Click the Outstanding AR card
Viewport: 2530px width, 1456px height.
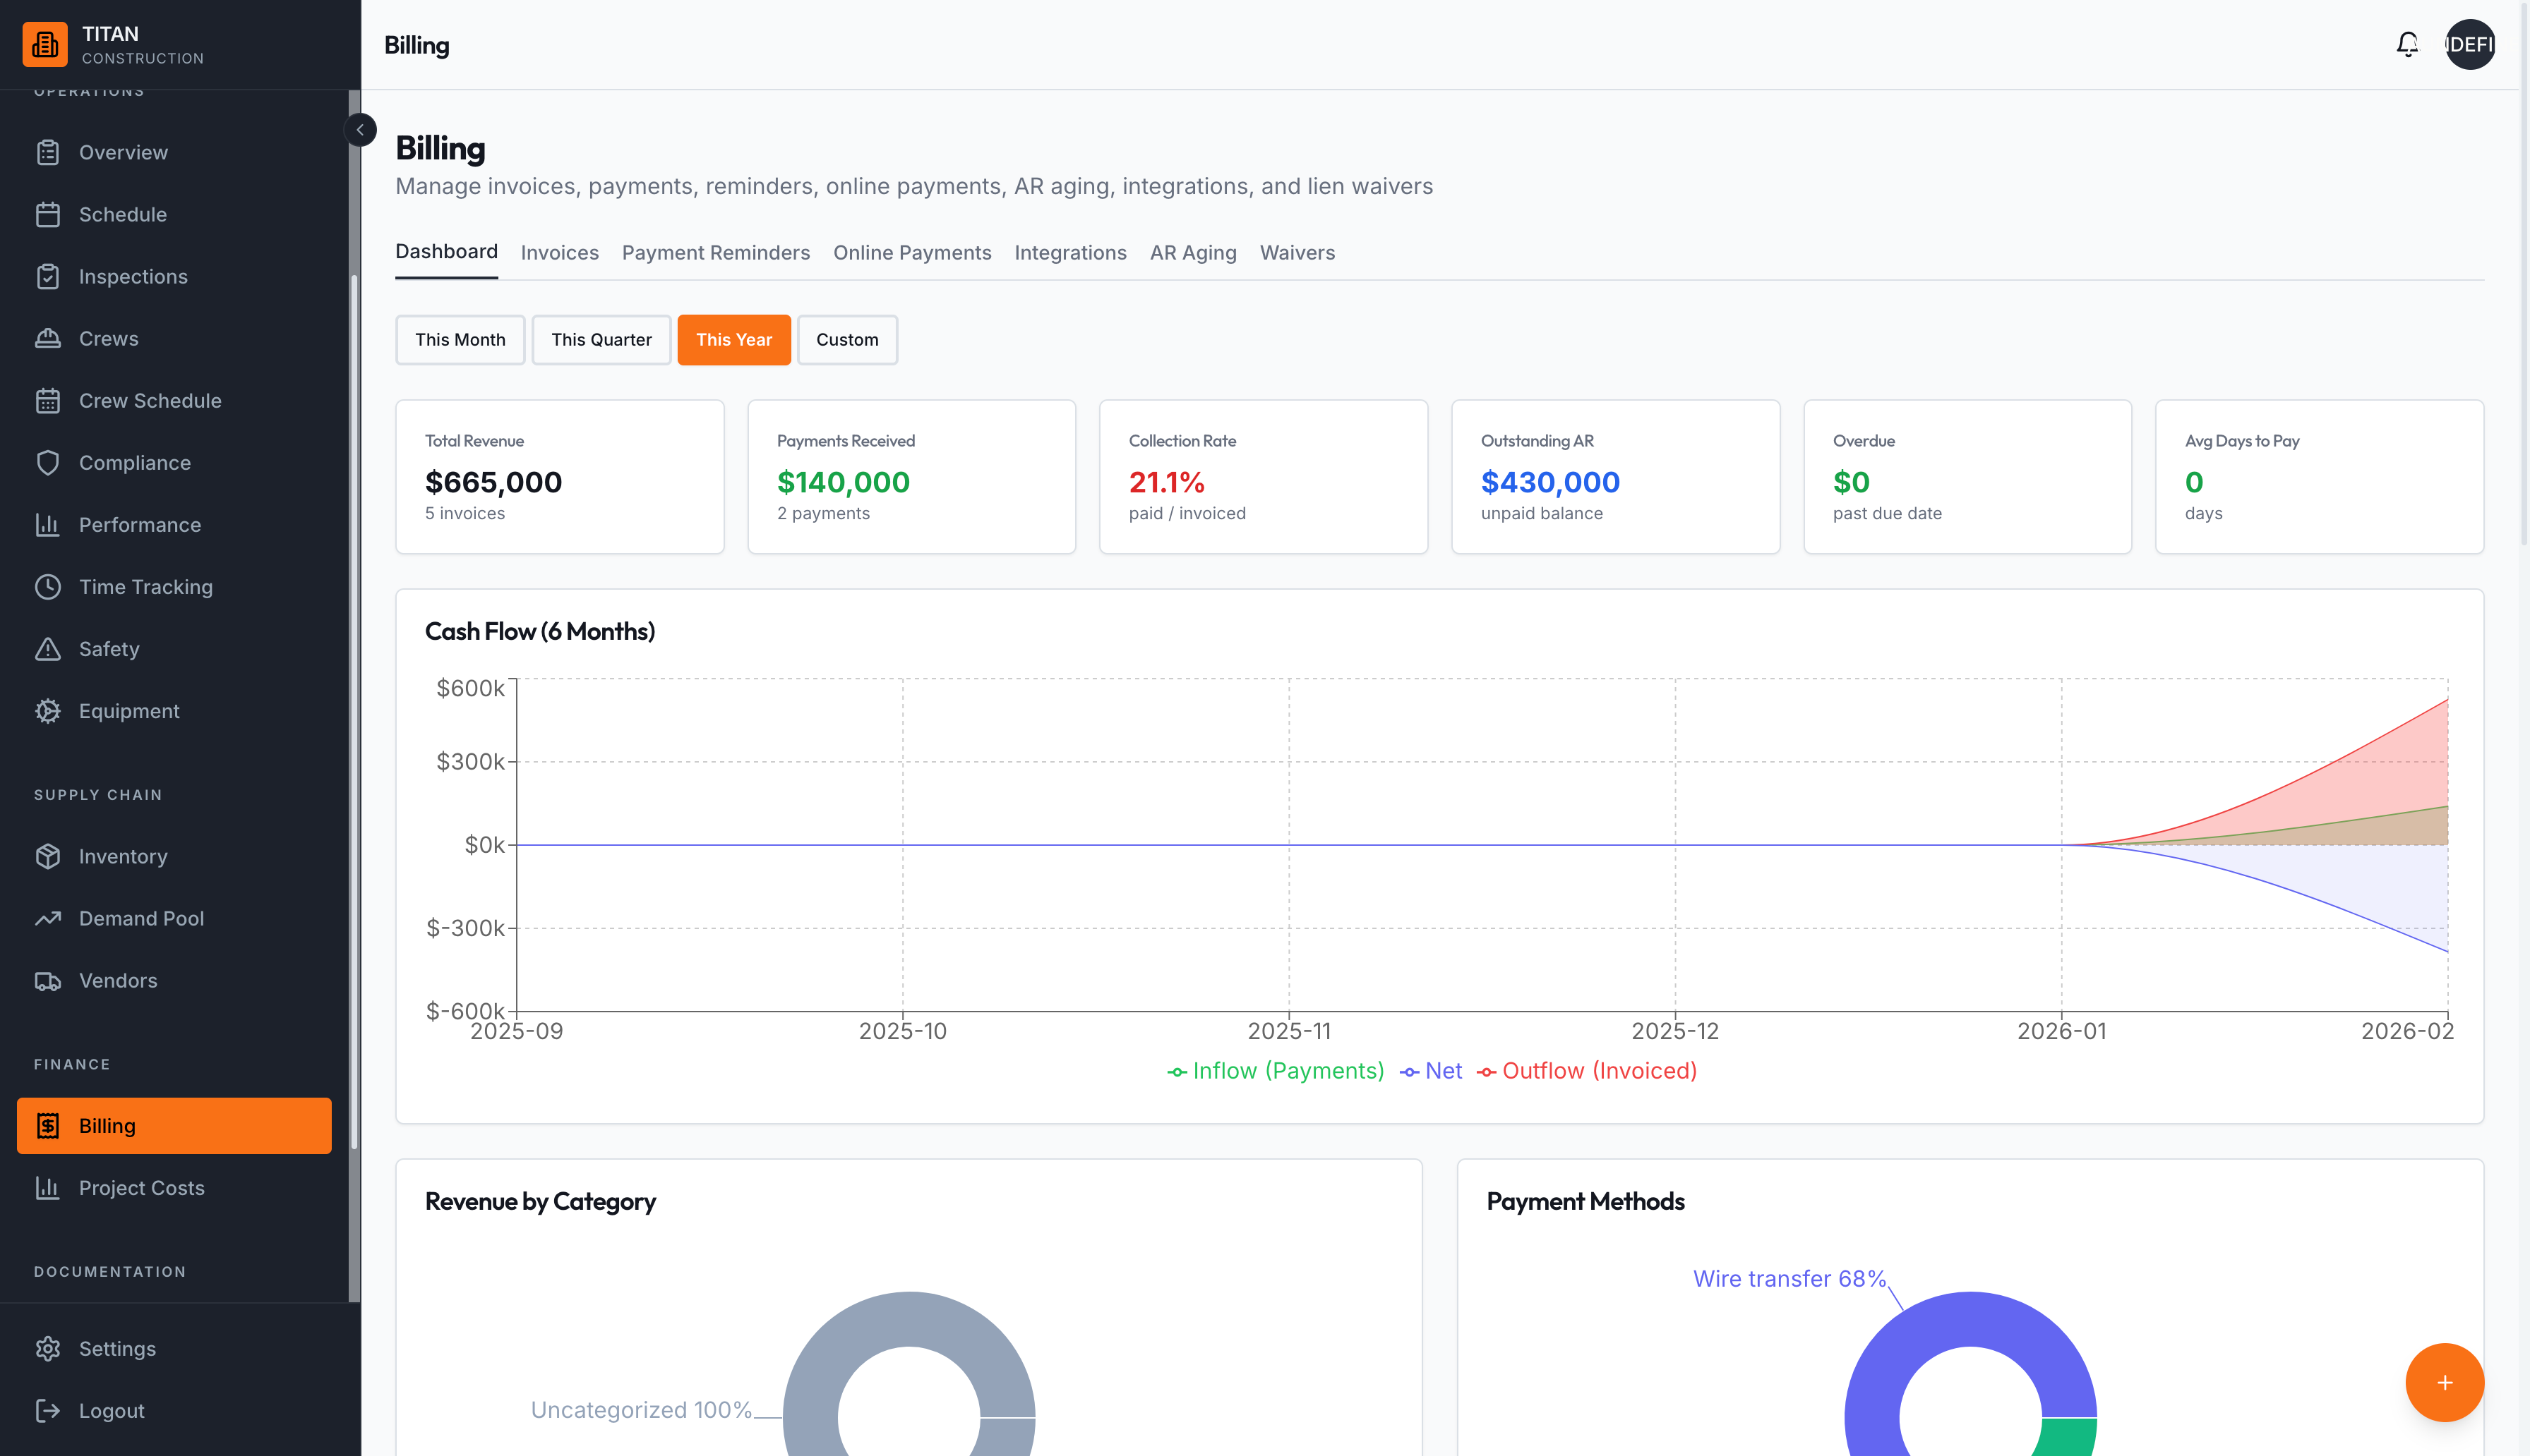coord(1614,477)
